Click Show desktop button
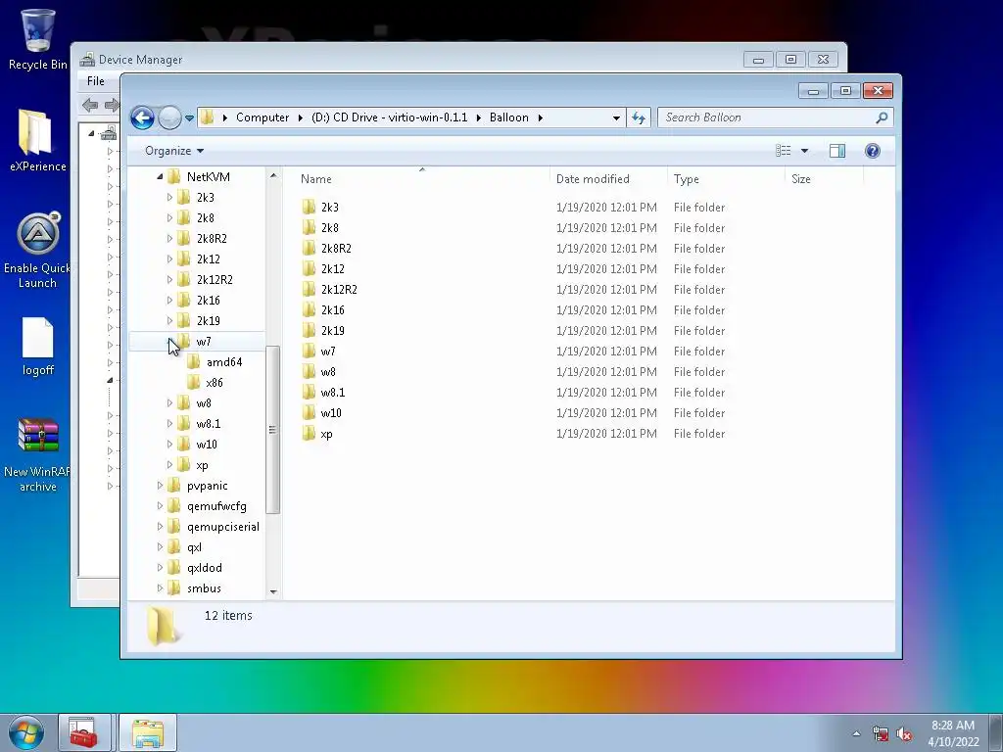Screen dimensions: 1003x752 pos(996,732)
